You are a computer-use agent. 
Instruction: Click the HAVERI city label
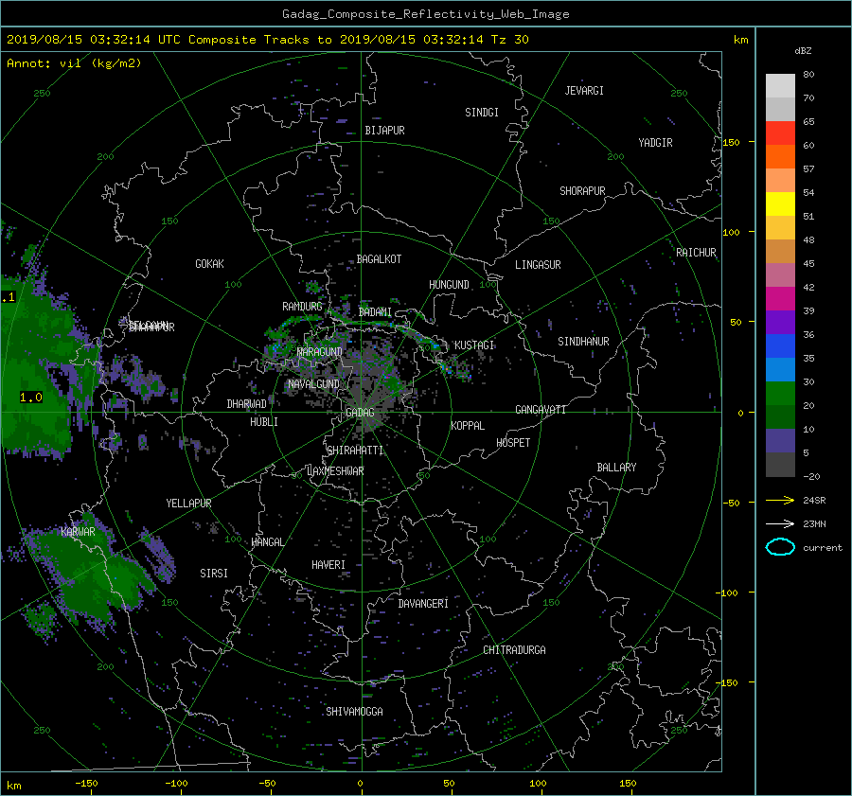328,565
